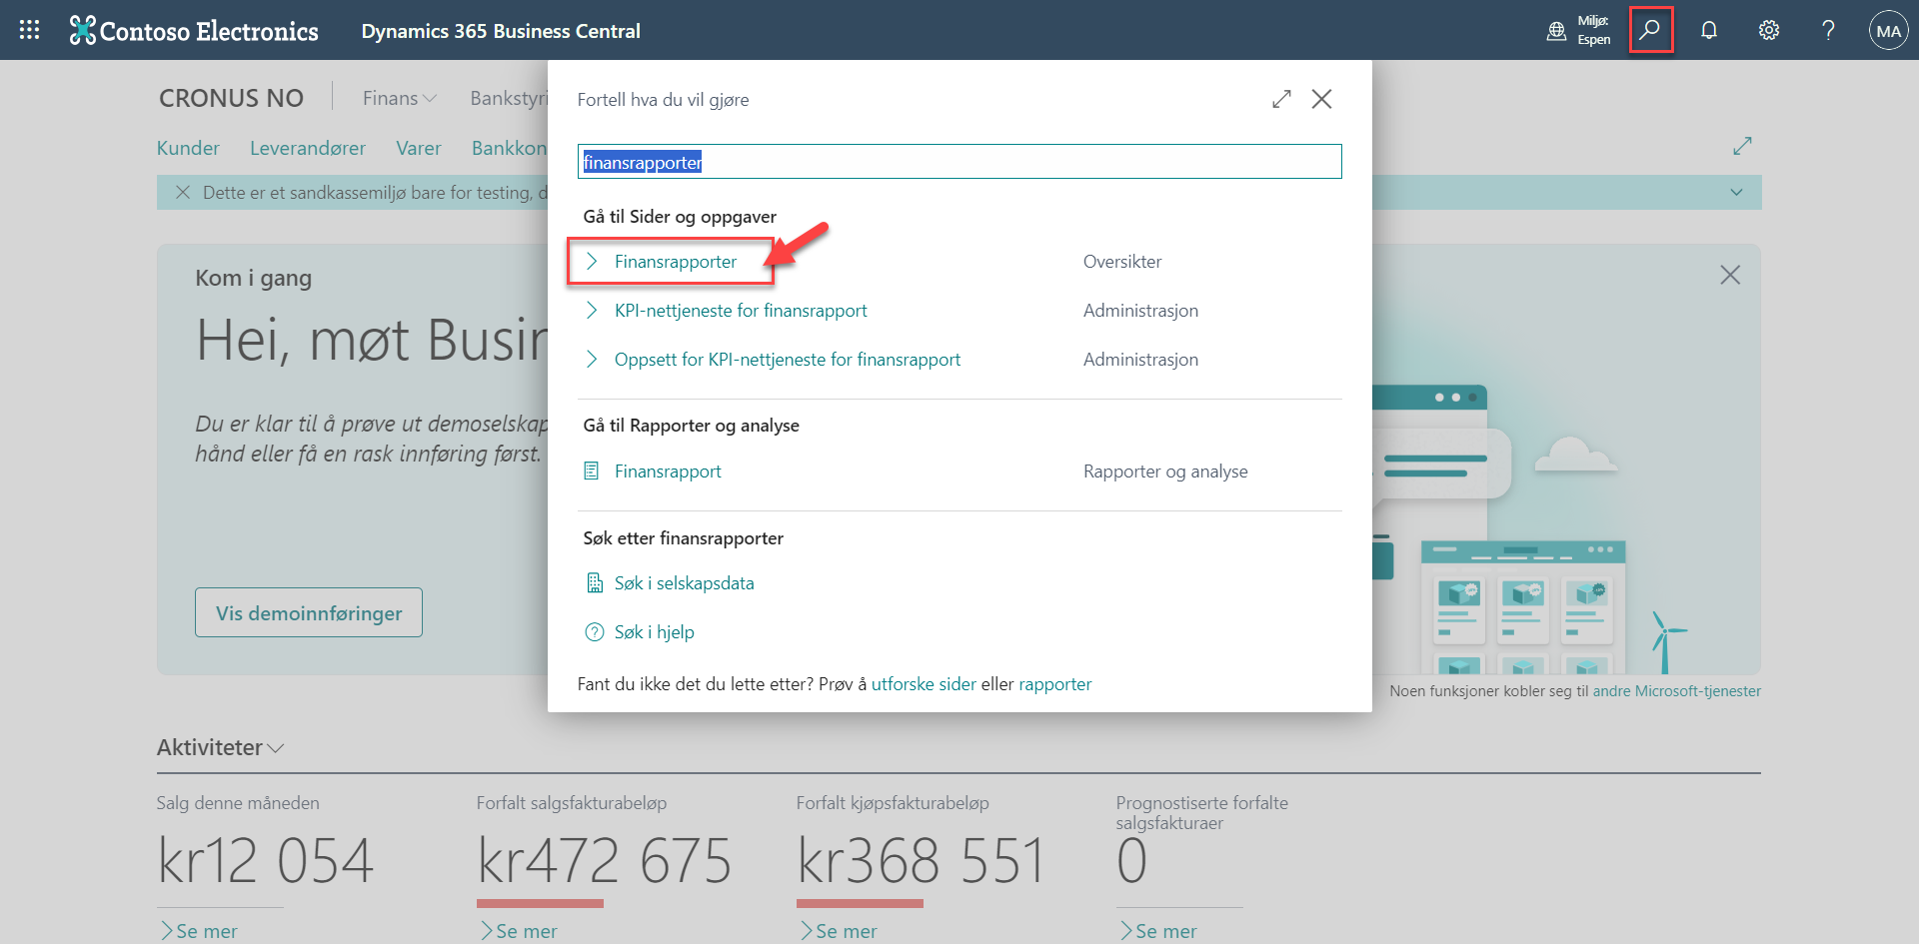The height and width of the screenshot is (944, 1919).
Task: Se mer under Forfalt salgsfakturabeløp
Action: pyautogui.click(x=519, y=931)
